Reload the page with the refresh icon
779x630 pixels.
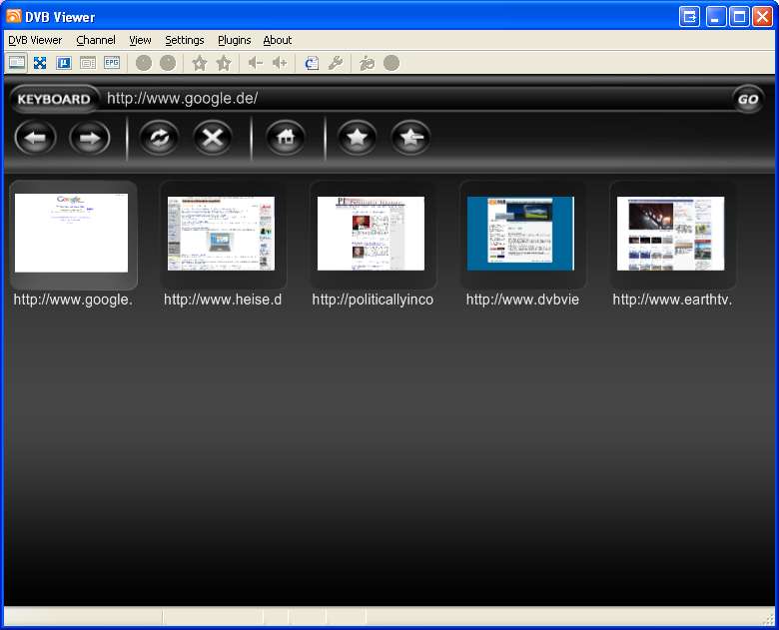click(159, 138)
